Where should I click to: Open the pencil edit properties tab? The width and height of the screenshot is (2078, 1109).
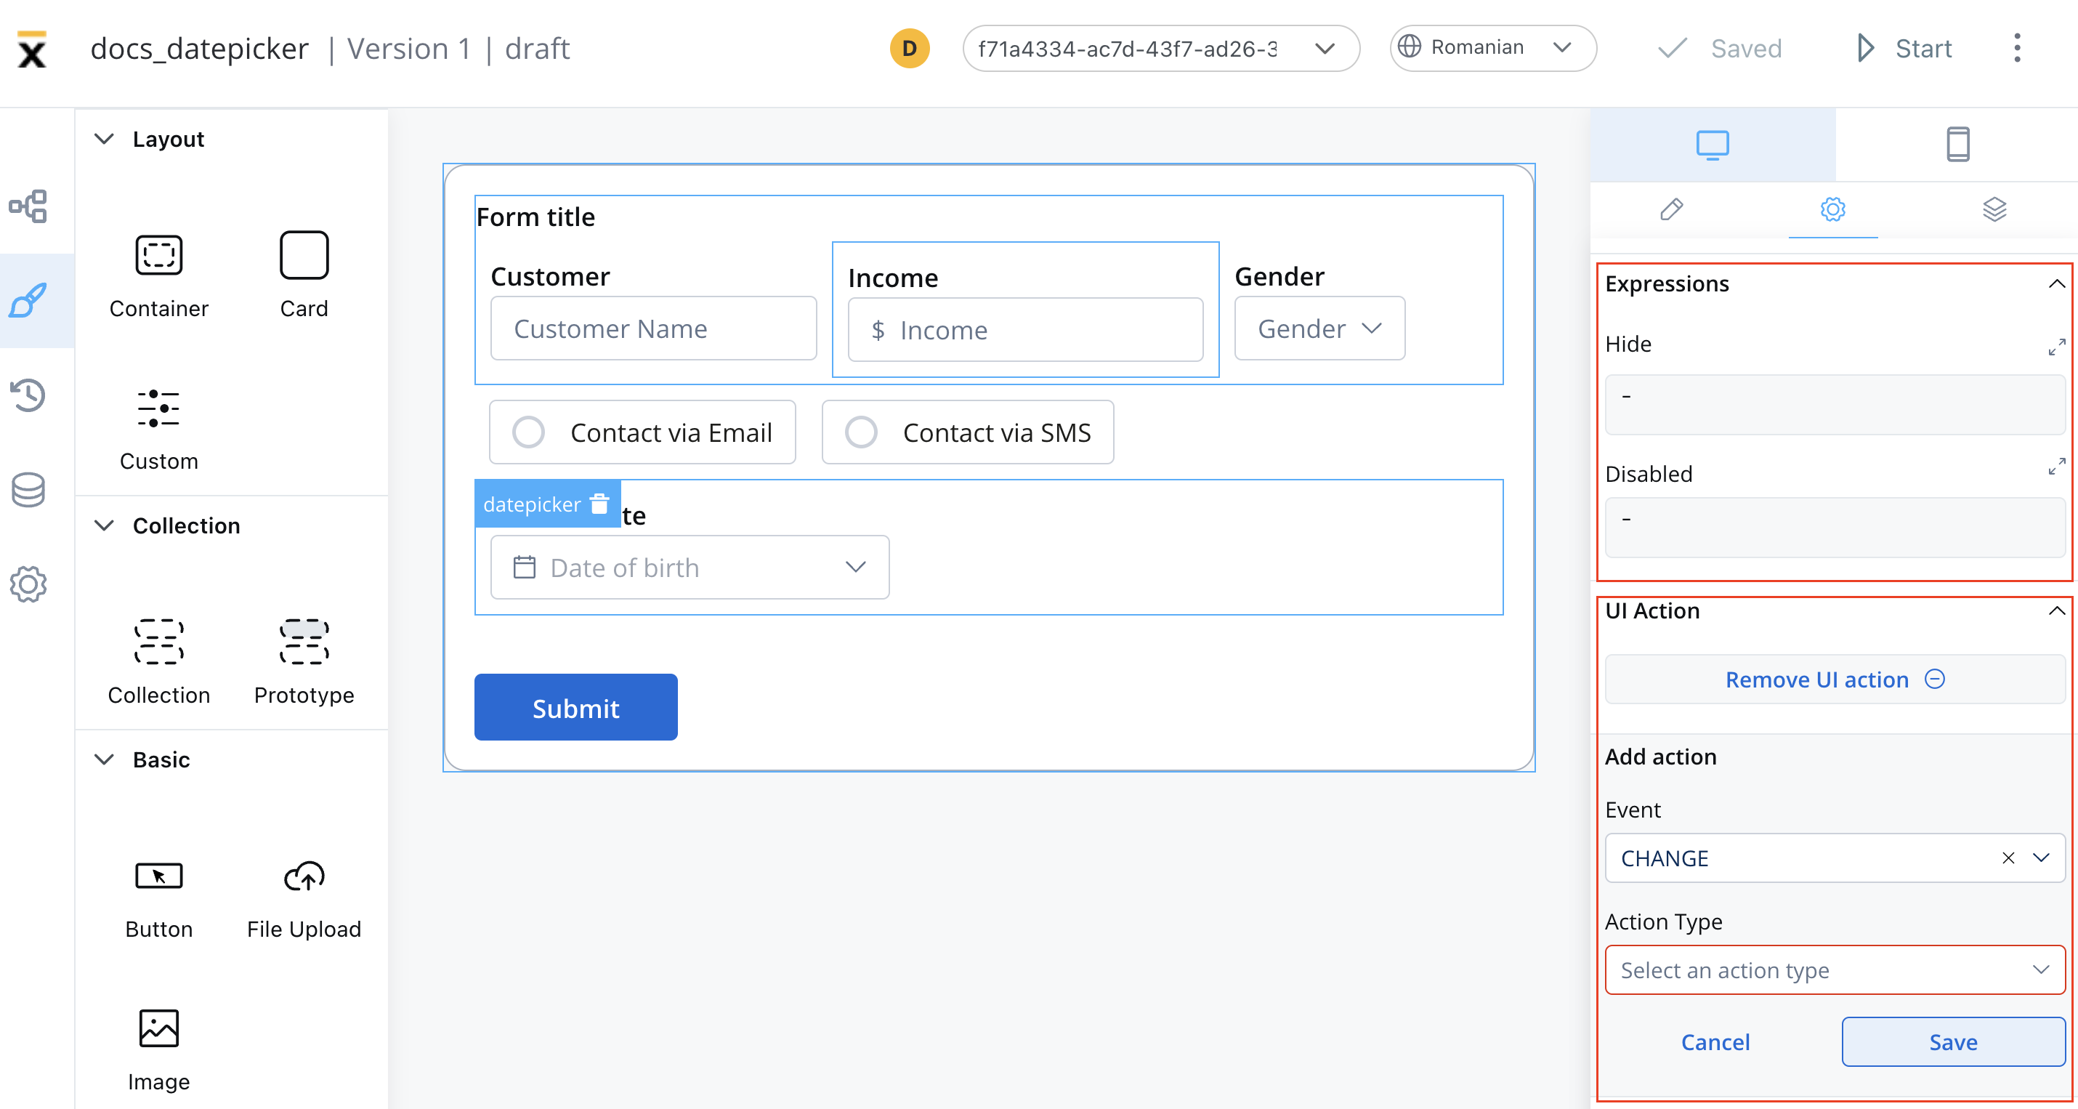coord(1671,210)
